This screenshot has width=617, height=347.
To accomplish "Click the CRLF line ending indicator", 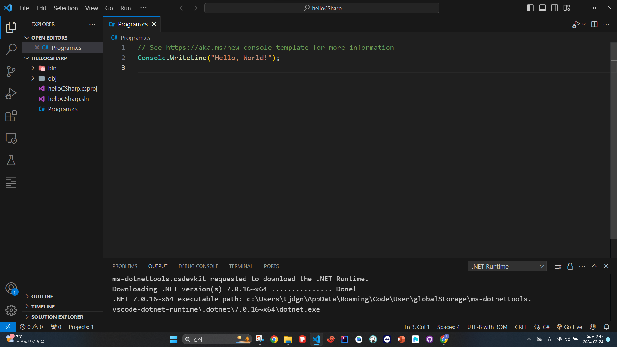I will tap(521, 327).
